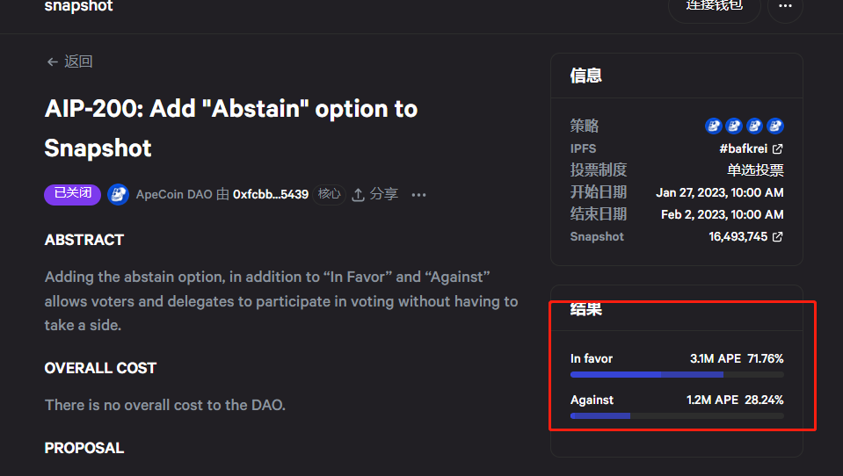The image size is (843, 476).
Task: Click the share 分享 icon
Action: pyautogui.click(x=359, y=195)
